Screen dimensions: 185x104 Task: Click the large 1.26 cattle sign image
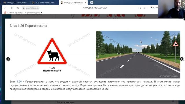pos(52,51)
